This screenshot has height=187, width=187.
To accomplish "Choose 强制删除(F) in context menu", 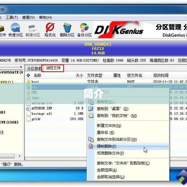I will click(x=128, y=146).
